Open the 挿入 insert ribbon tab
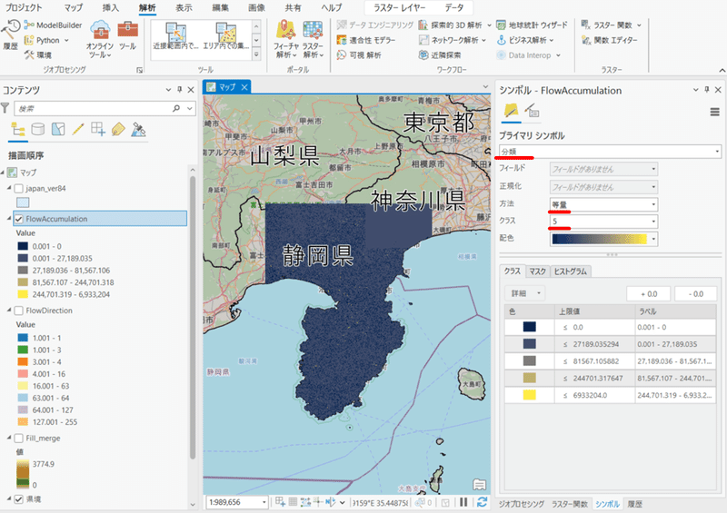This screenshot has width=727, height=513. (x=110, y=8)
